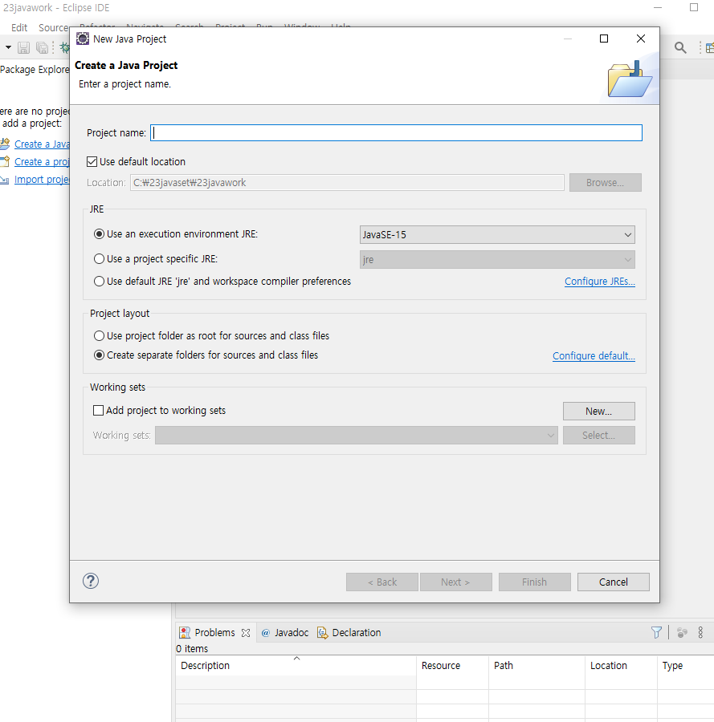
Task: Click the Create a Java project link
Action: coord(42,144)
